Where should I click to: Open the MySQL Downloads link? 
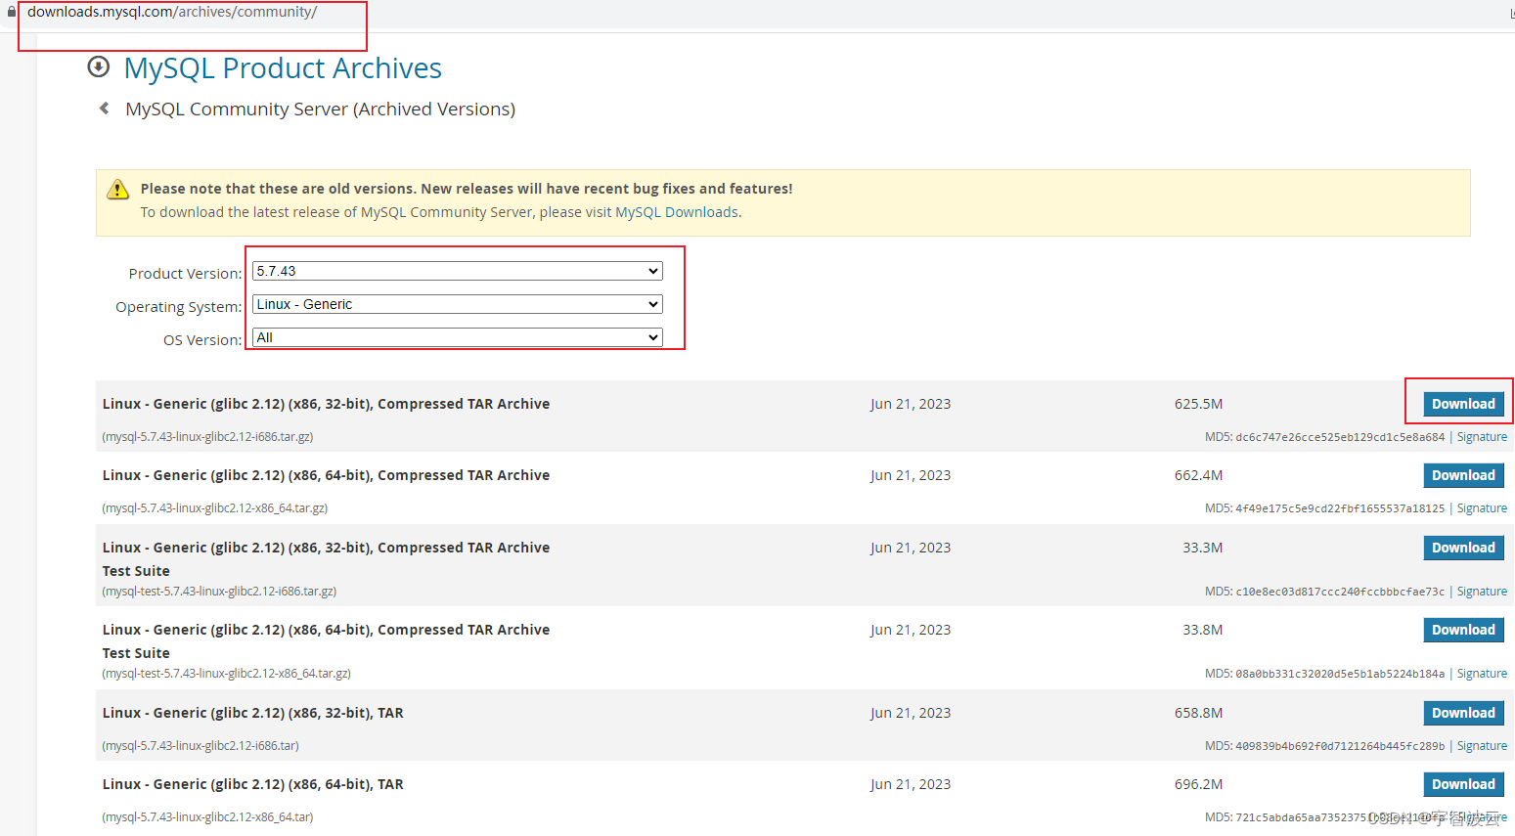(677, 212)
